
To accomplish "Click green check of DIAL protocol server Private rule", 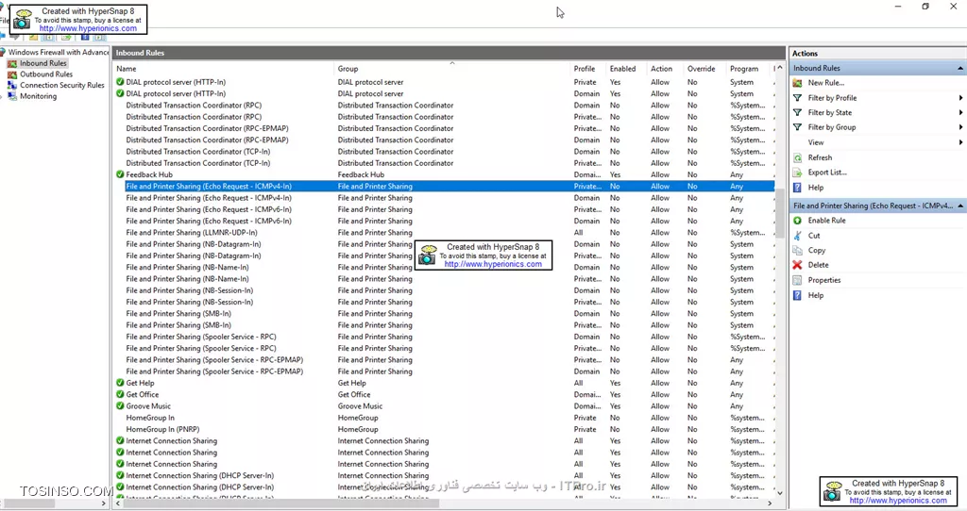I will (x=120, y=82).
